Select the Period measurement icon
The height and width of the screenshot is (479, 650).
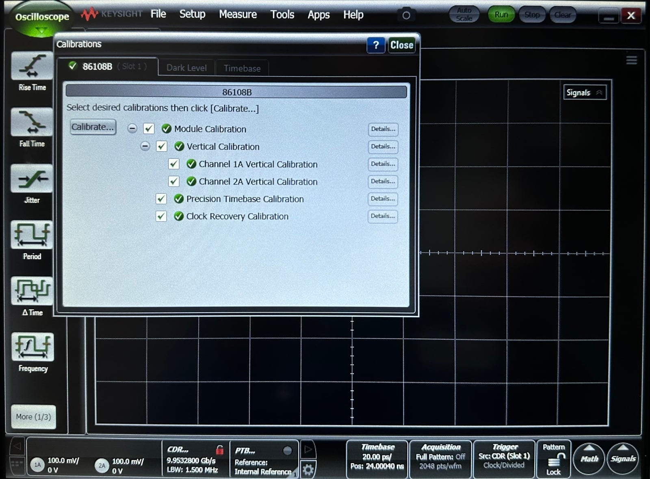(32, 235)
